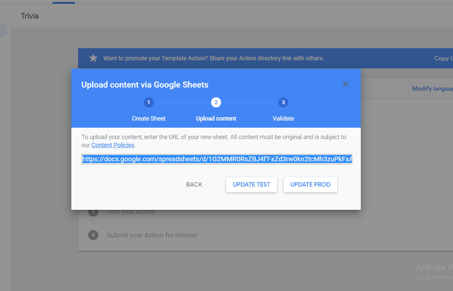Click the star icon in promotion banner
The image size is (453, 291).
tap(93, 58)
